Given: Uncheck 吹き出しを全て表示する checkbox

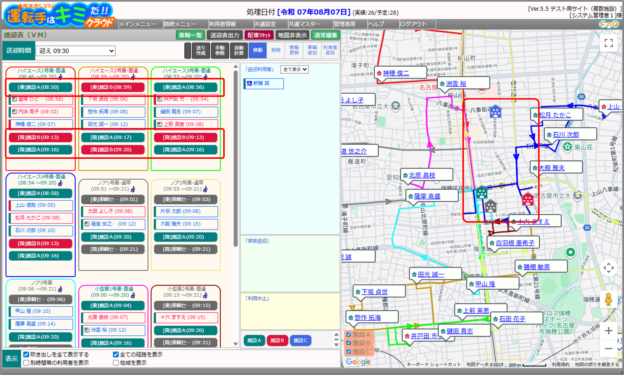Looking at the screenshot, I should [x=26, y=354].
